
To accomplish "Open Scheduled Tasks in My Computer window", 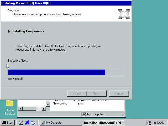I will point(80,102).
